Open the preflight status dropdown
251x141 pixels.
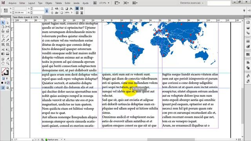coord(62,139)
